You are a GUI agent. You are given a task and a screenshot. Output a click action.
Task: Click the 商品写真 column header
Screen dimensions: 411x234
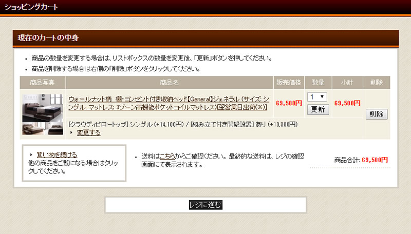tap(43, 83)
